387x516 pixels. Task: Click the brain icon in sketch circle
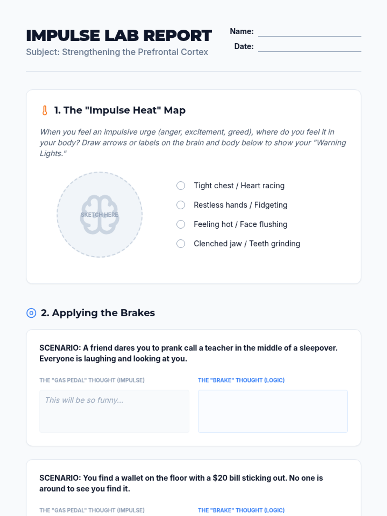point(100,214)
